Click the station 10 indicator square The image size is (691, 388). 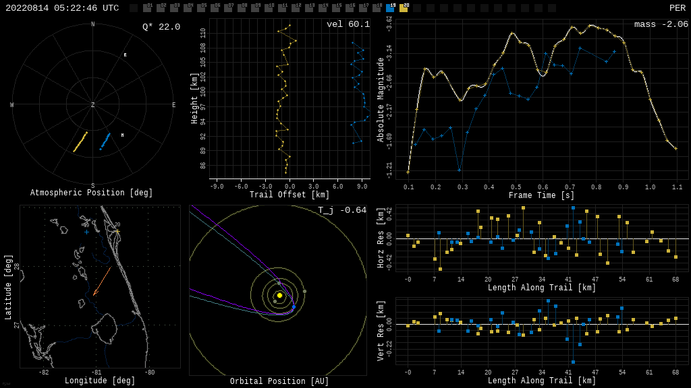click(x=269, y=8)
